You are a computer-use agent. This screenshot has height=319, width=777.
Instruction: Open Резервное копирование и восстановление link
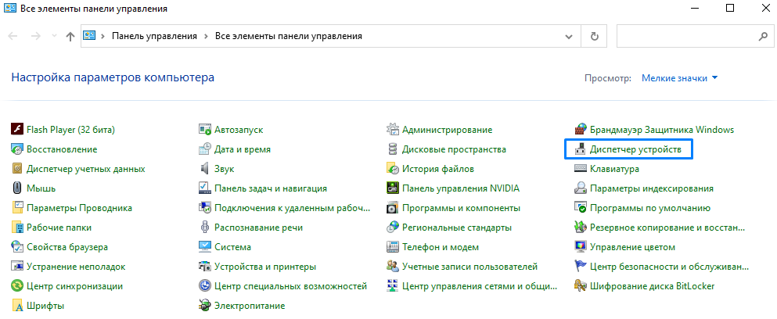[667, 228]
